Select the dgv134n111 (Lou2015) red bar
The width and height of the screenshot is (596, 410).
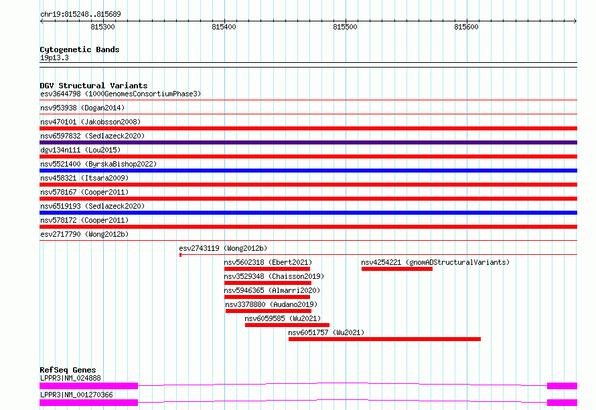(x=308, y=157)
